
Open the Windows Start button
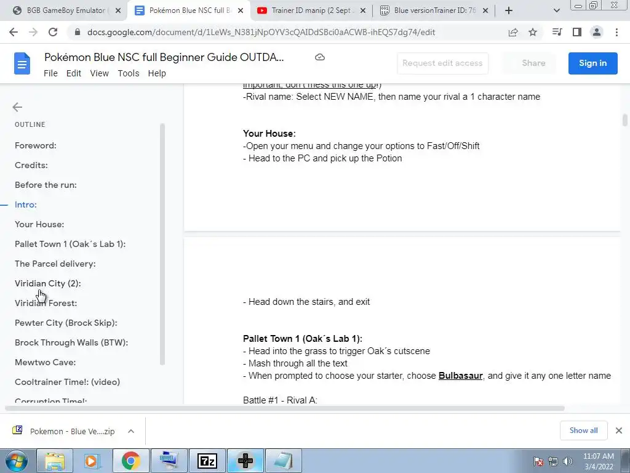pyautogui.click(x=17, y=461)
